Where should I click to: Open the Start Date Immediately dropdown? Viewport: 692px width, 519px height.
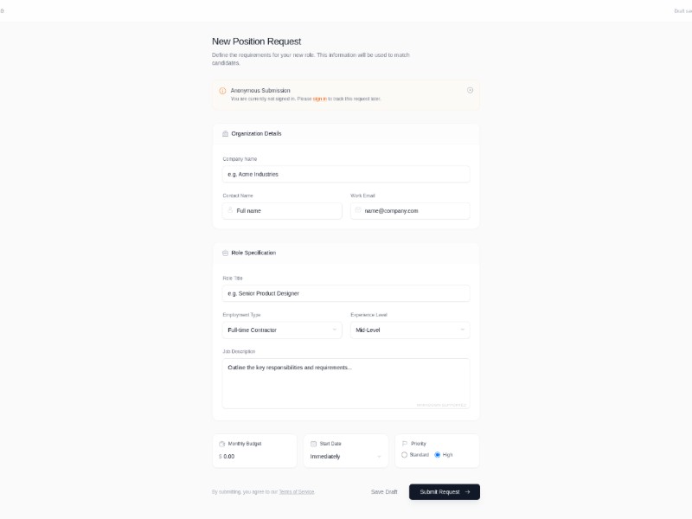click(346, 456)
